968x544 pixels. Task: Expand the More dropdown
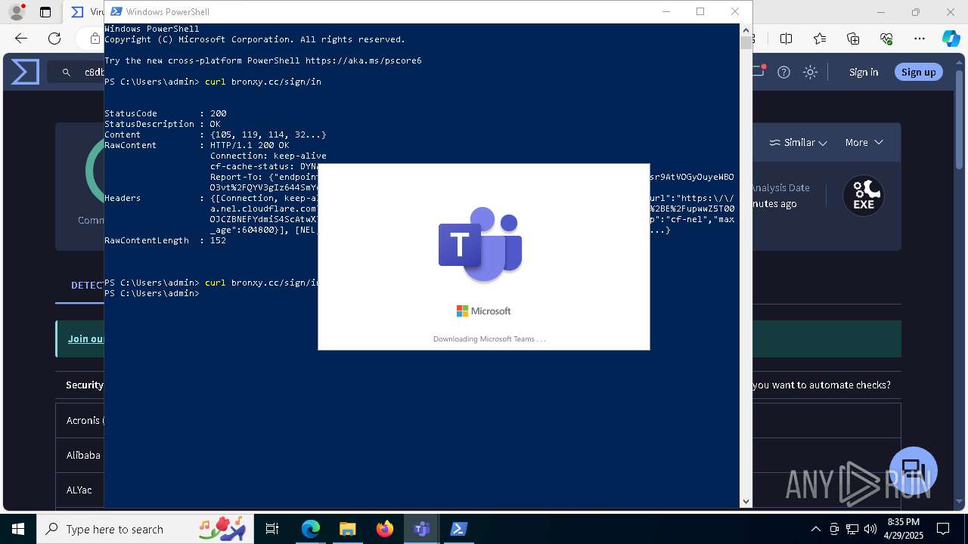[864, 142]
